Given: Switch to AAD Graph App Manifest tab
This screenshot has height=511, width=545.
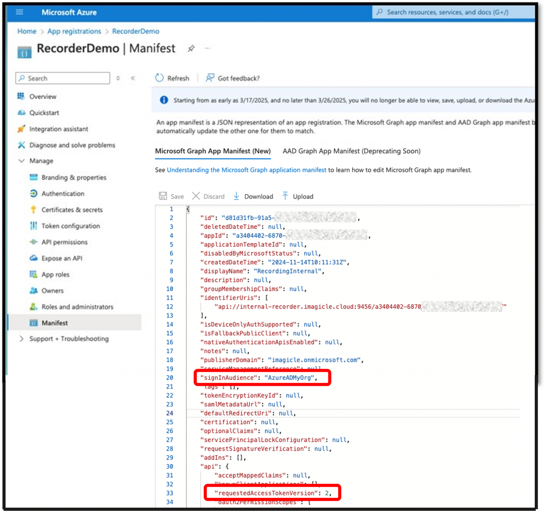Looking at the screenshot, I should tap(351, 151).
